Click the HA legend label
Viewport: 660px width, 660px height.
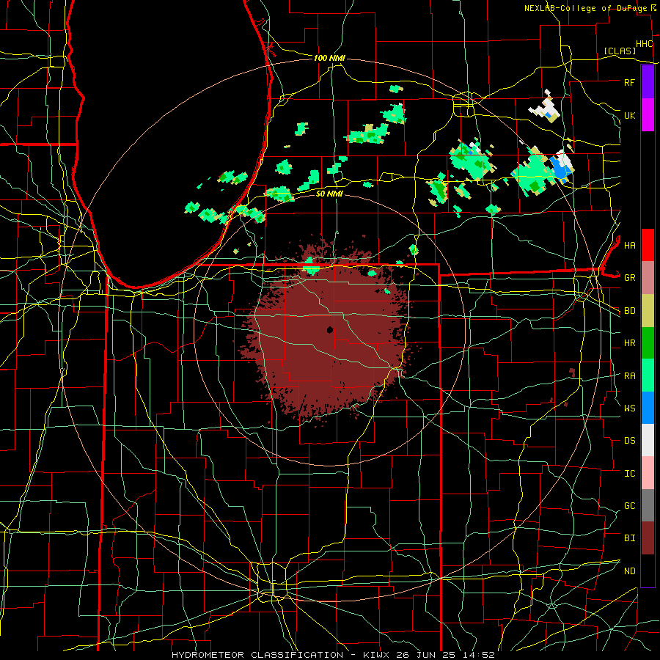pyautogui.click(x=629, y=245)
